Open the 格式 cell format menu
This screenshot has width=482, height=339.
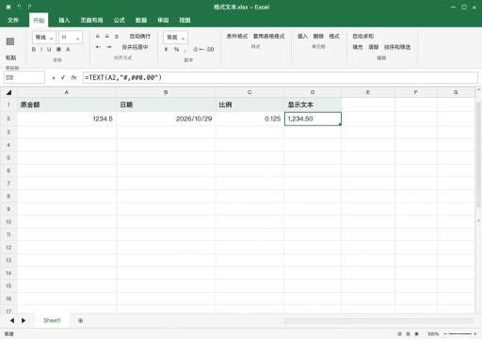click(334, 37)
